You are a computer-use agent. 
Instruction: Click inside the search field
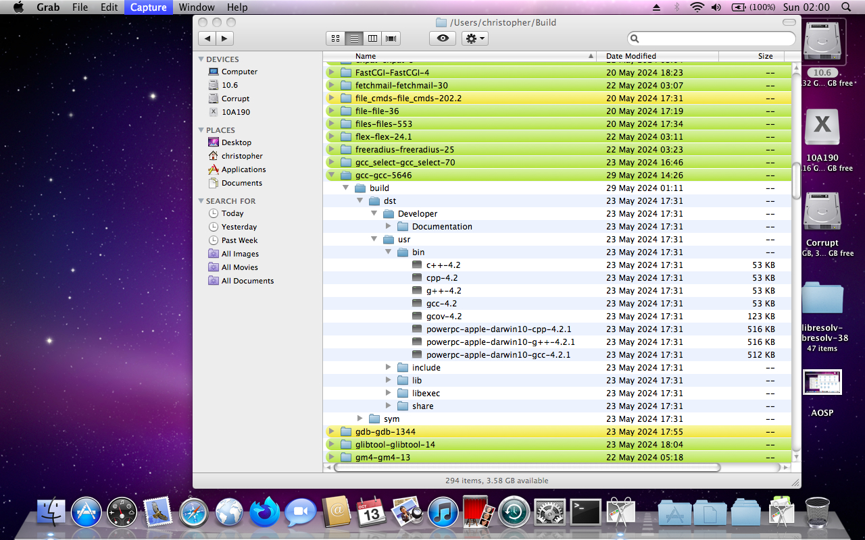[x=710, y=38]
